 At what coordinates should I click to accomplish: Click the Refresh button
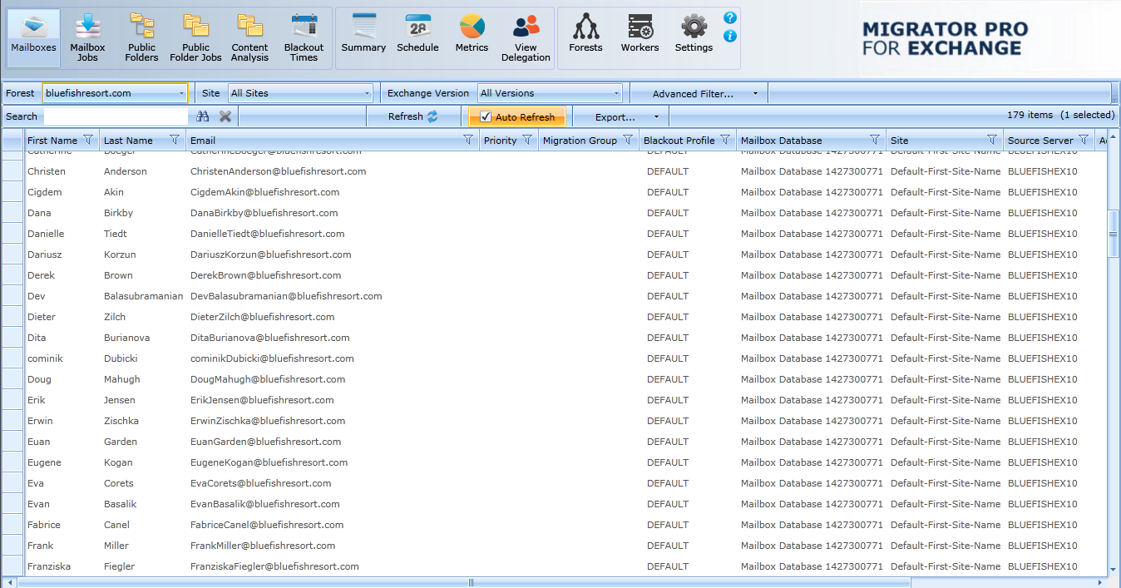pos(413,116)
